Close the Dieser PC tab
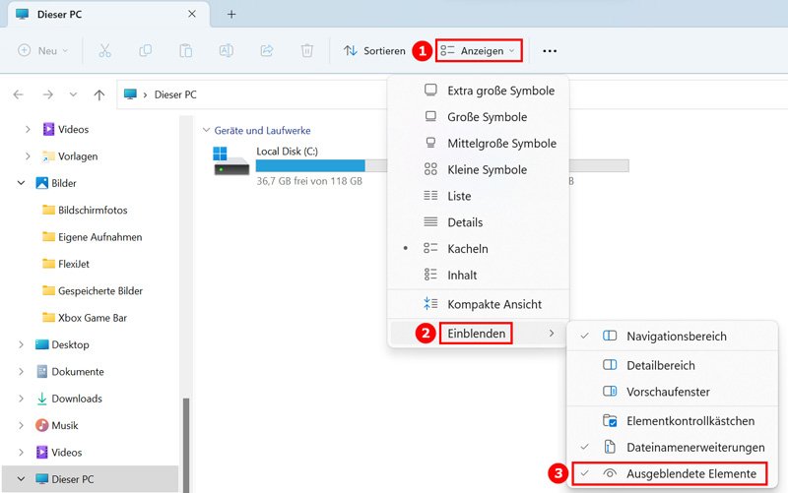The width and height of the screenshot is (788, 493). coord(192,14)
